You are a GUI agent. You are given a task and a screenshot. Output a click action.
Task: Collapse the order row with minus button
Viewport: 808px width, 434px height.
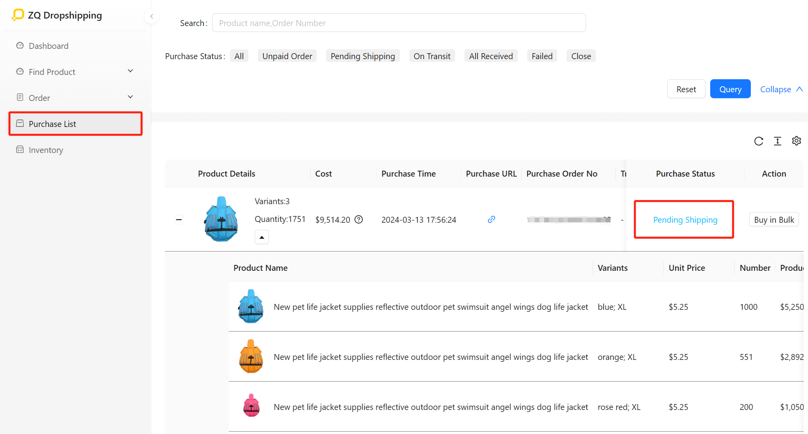coord(179,220)
